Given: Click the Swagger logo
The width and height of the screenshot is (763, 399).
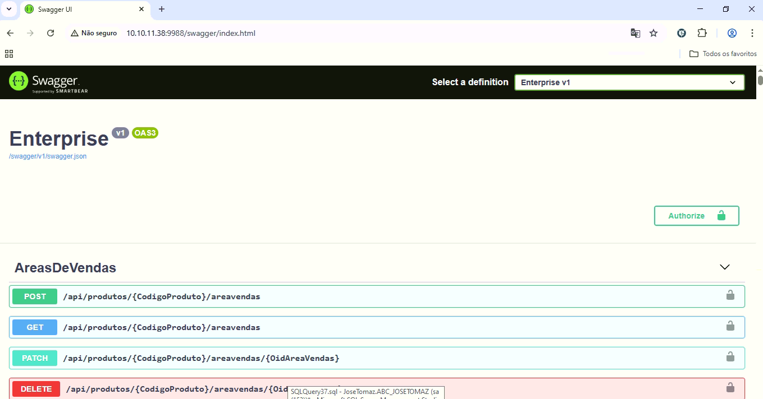Looking at the screenshot, I should (x=48, y=82).
